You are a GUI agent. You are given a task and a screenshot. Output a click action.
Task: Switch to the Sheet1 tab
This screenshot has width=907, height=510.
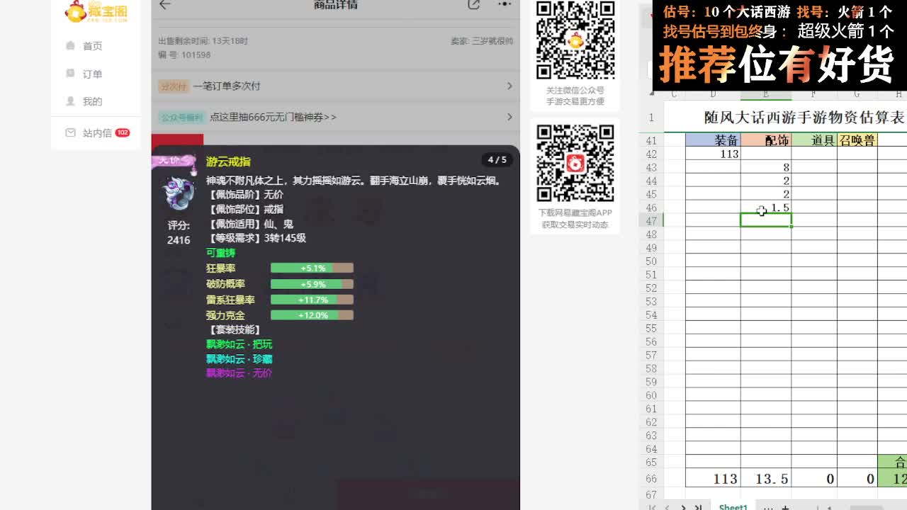point(733,507)
